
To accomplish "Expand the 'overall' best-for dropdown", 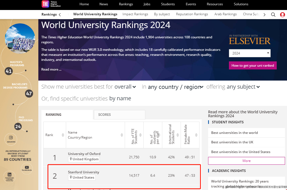I will (125, 87).
